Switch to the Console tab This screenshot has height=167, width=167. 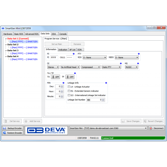63,34
